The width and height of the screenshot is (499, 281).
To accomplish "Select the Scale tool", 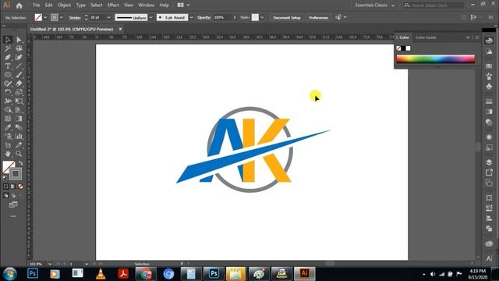I will pos(19,92).
